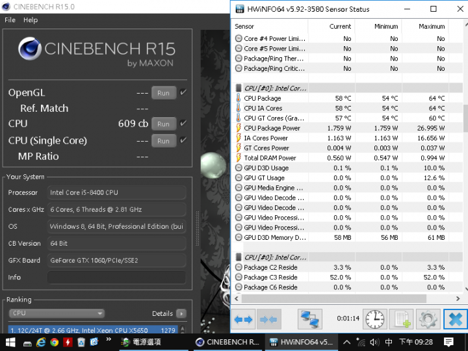Click the Current column header
The height and width of the screenshot is (351, 468).
point(331,26)
